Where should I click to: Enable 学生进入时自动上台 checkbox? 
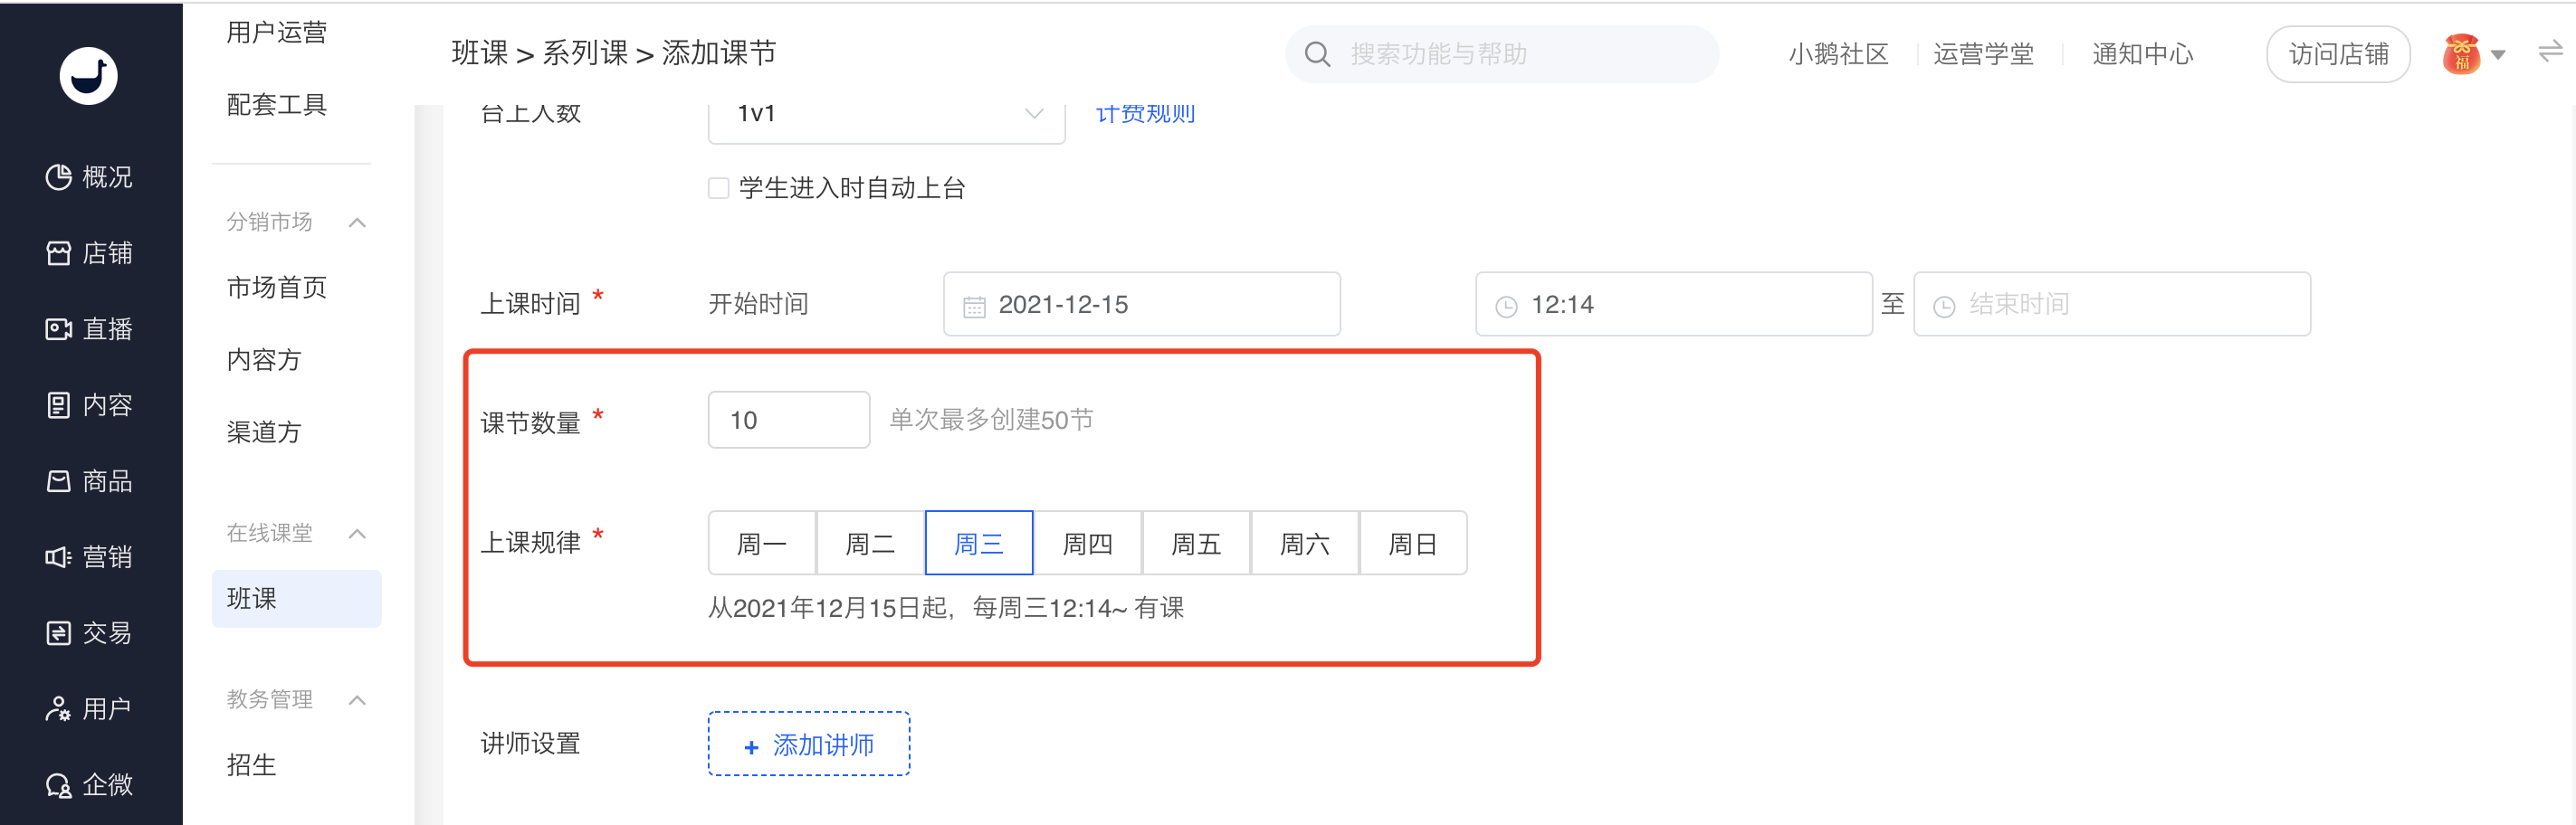point(718,188)
